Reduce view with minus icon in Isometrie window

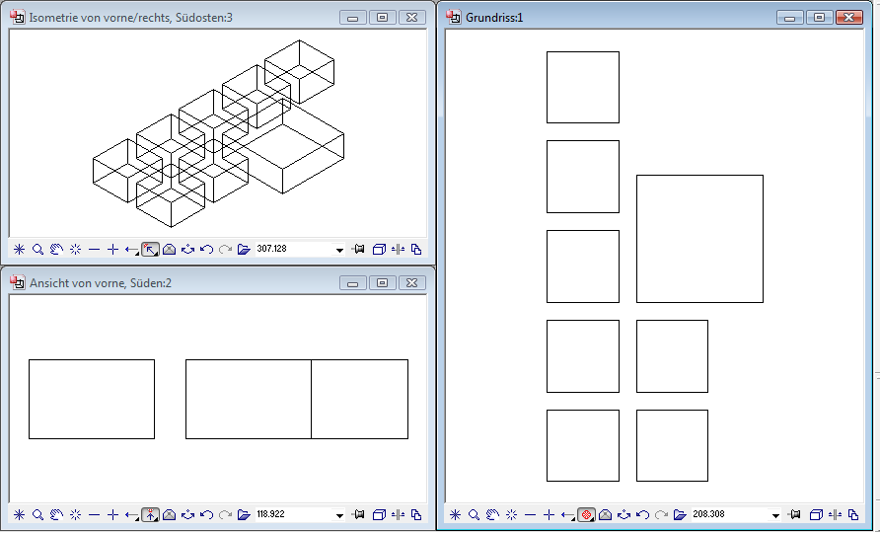(94, 250)
